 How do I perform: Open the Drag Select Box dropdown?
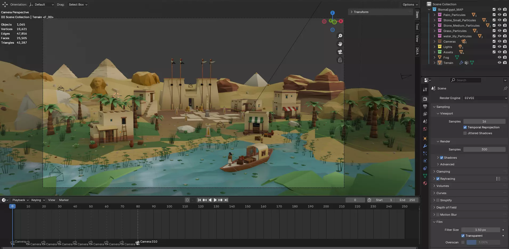(x=78, y=5)
